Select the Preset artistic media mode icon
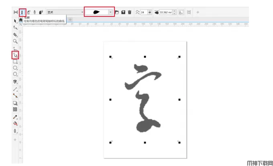This screenshot has width=273, height=166. (x=16, y=12)
